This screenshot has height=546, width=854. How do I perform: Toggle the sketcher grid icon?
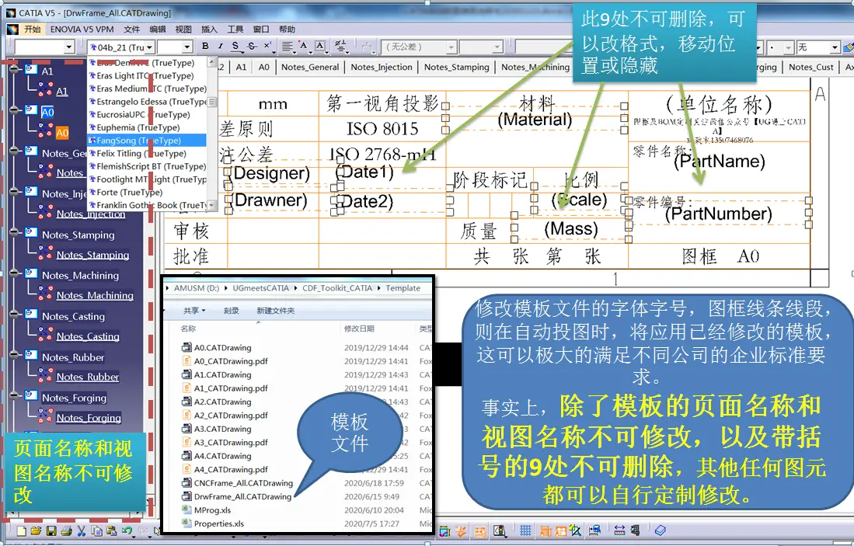(x=525, y=530)
